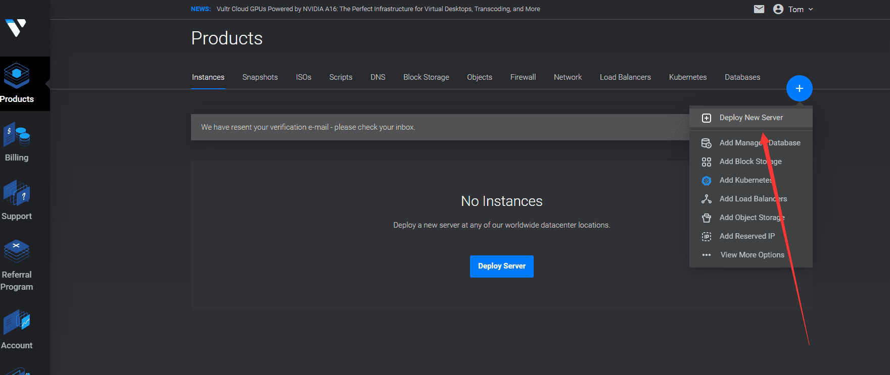Image resolution: width=890 pixels, height=375 pixels.
Task: Select Add Load Balancers menu entry
Action: pos(751,199)
